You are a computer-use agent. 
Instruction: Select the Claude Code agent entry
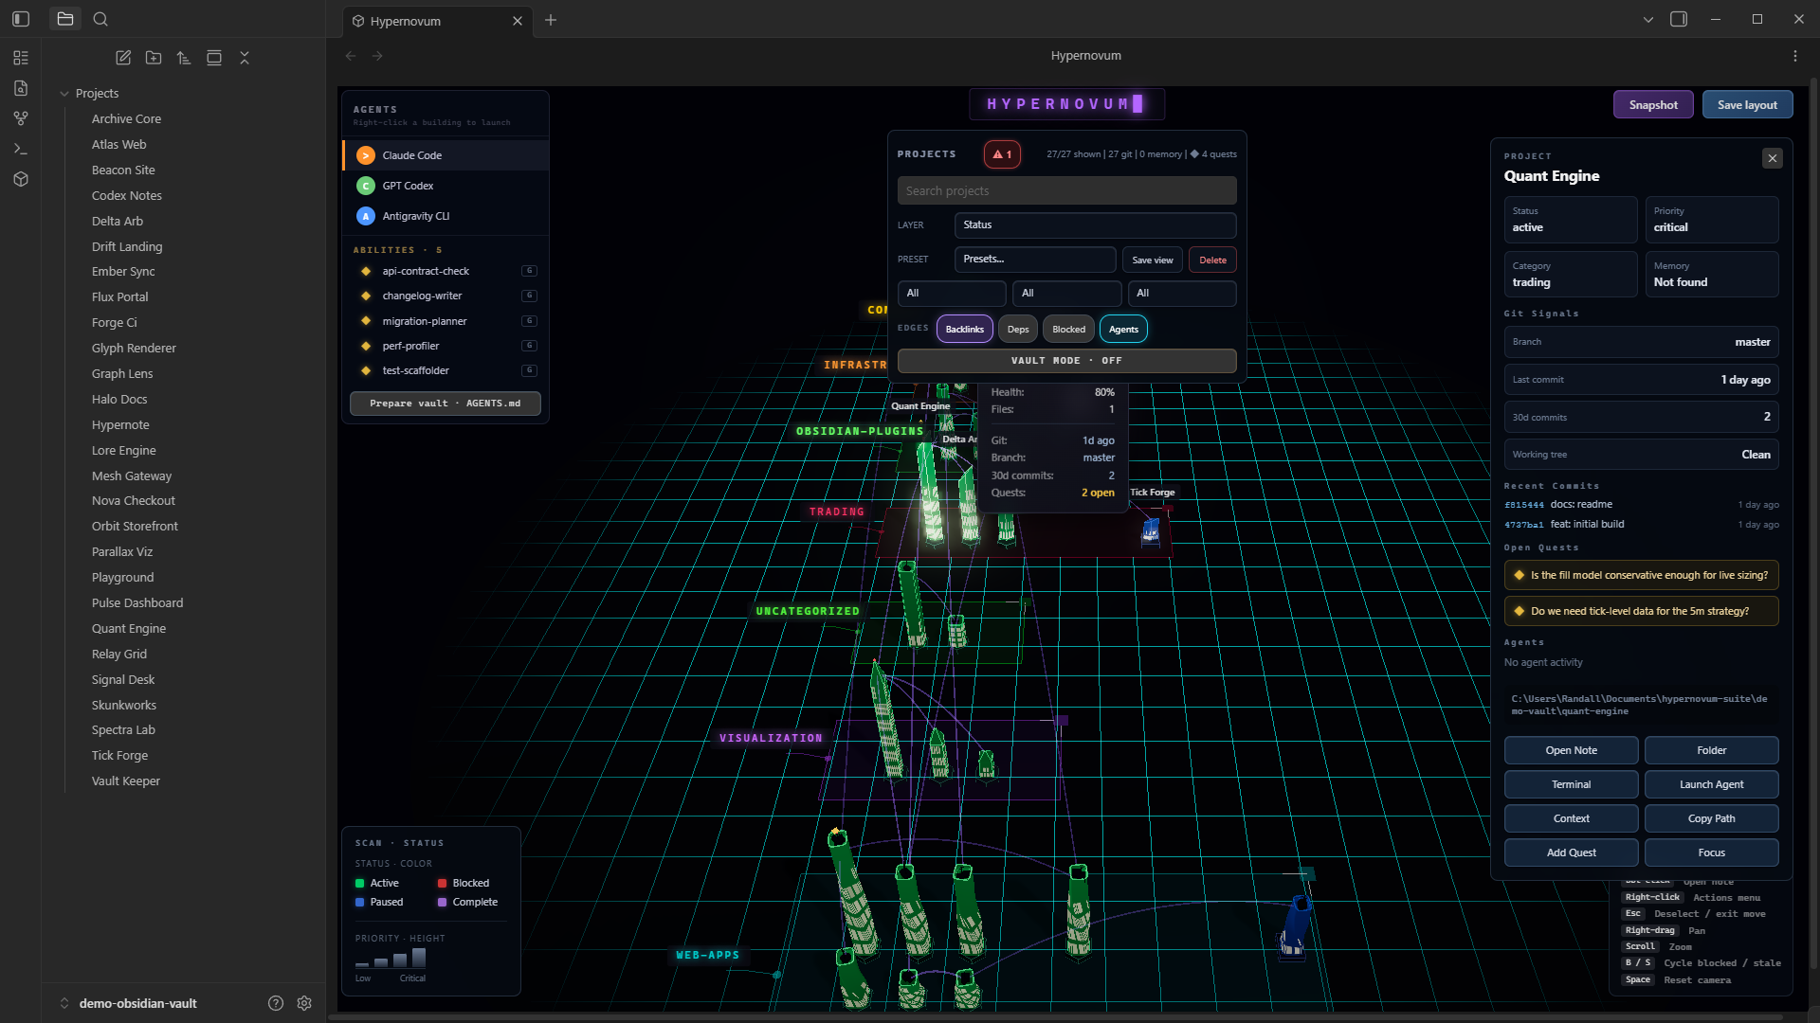click(x=446, y=155)
